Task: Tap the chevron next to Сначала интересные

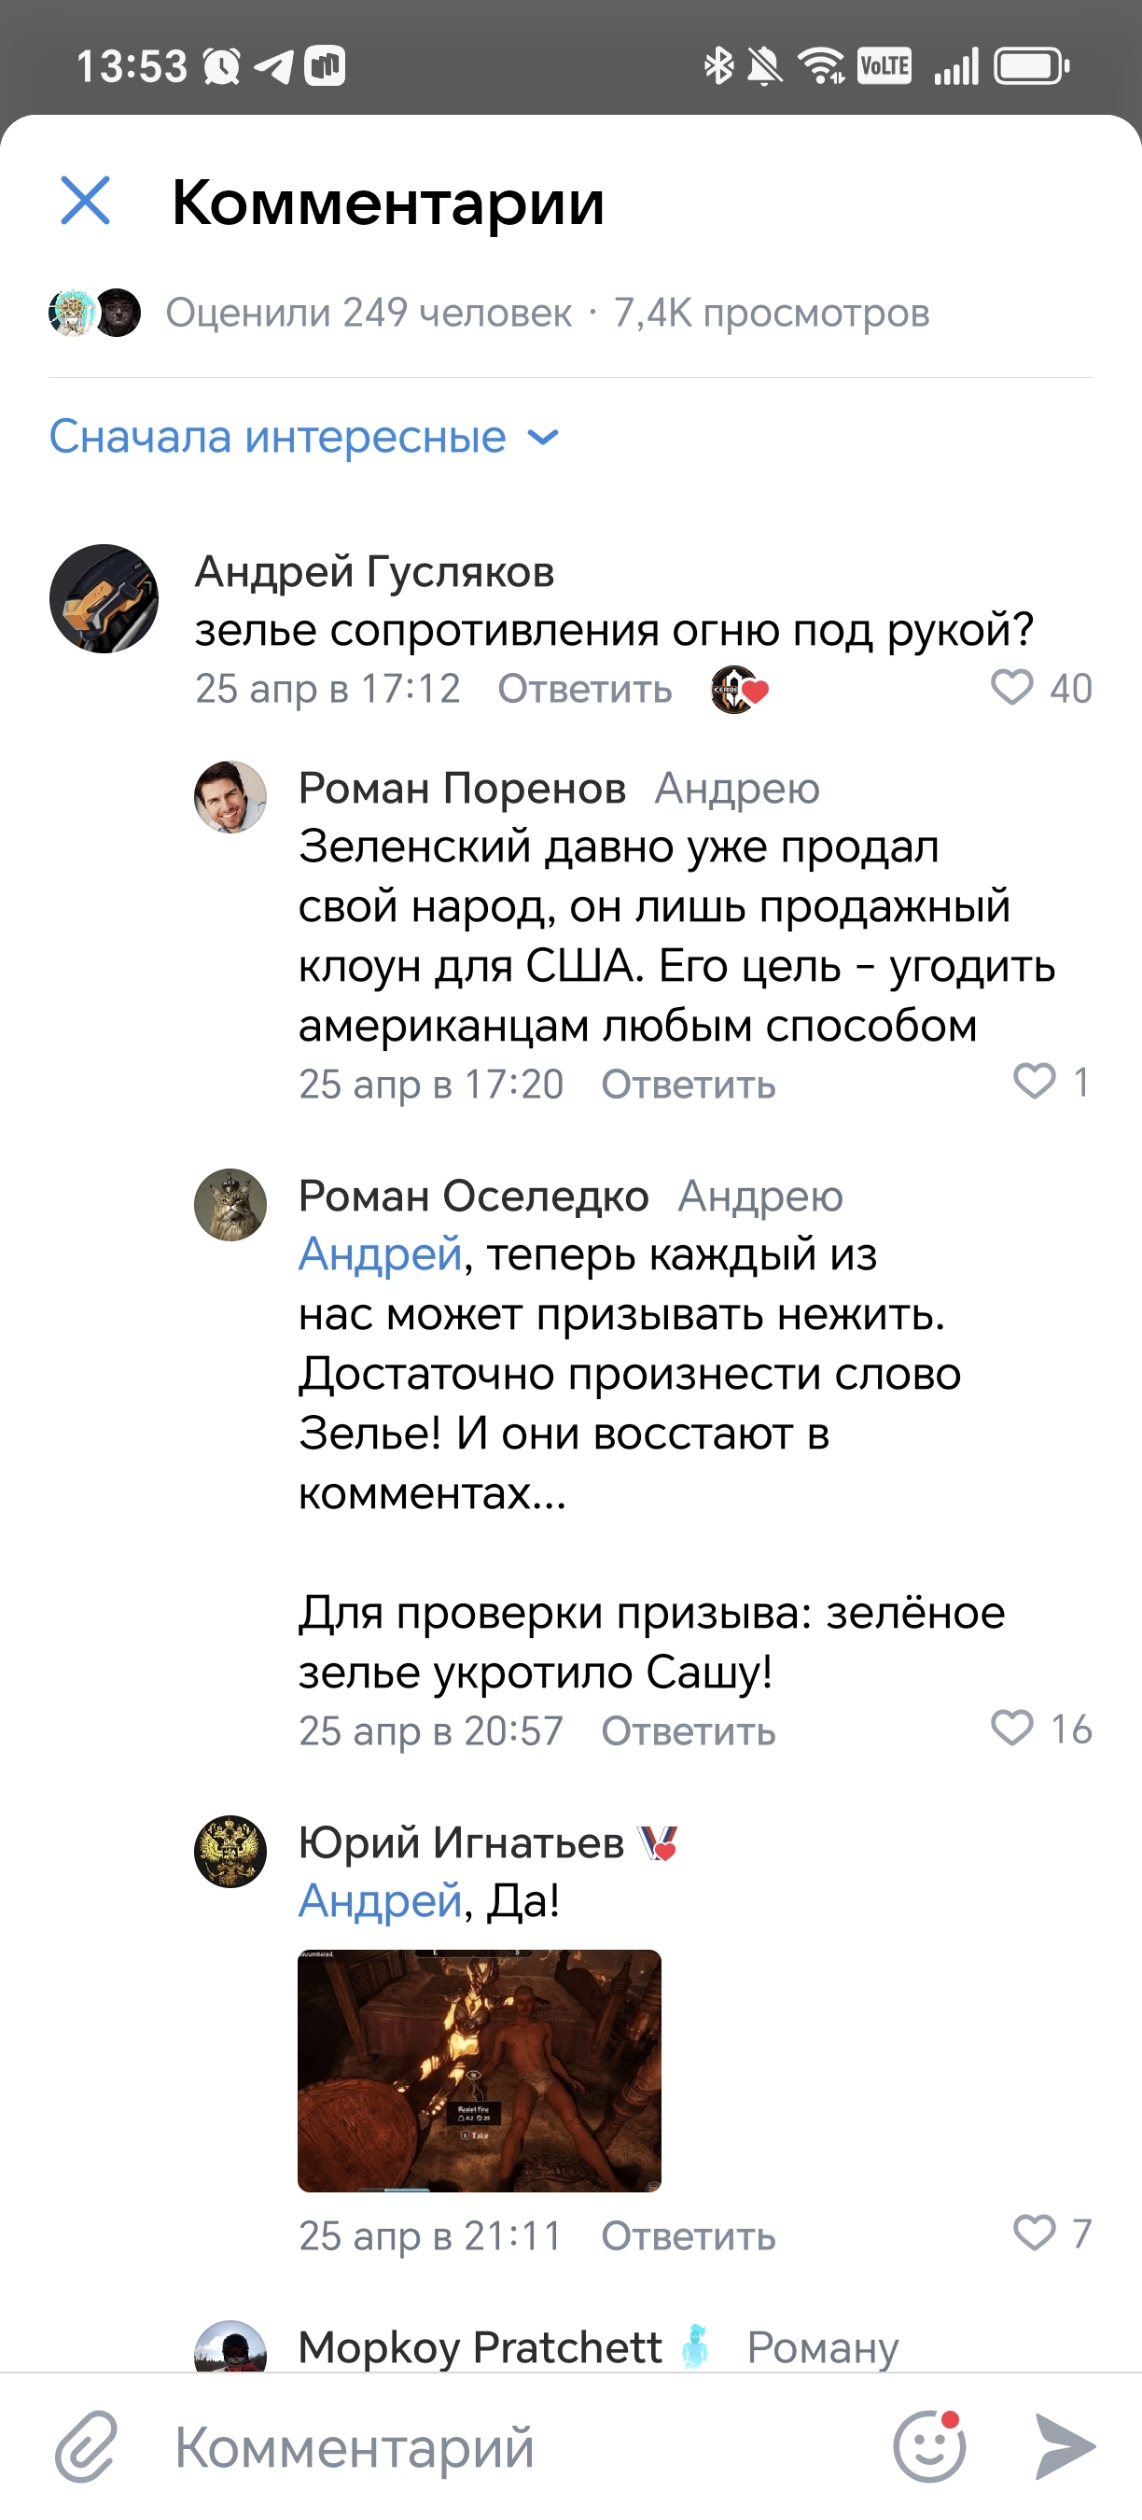Action: tap(543, 438)
